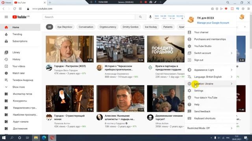Open Purchases and memberships

point(210,39)
